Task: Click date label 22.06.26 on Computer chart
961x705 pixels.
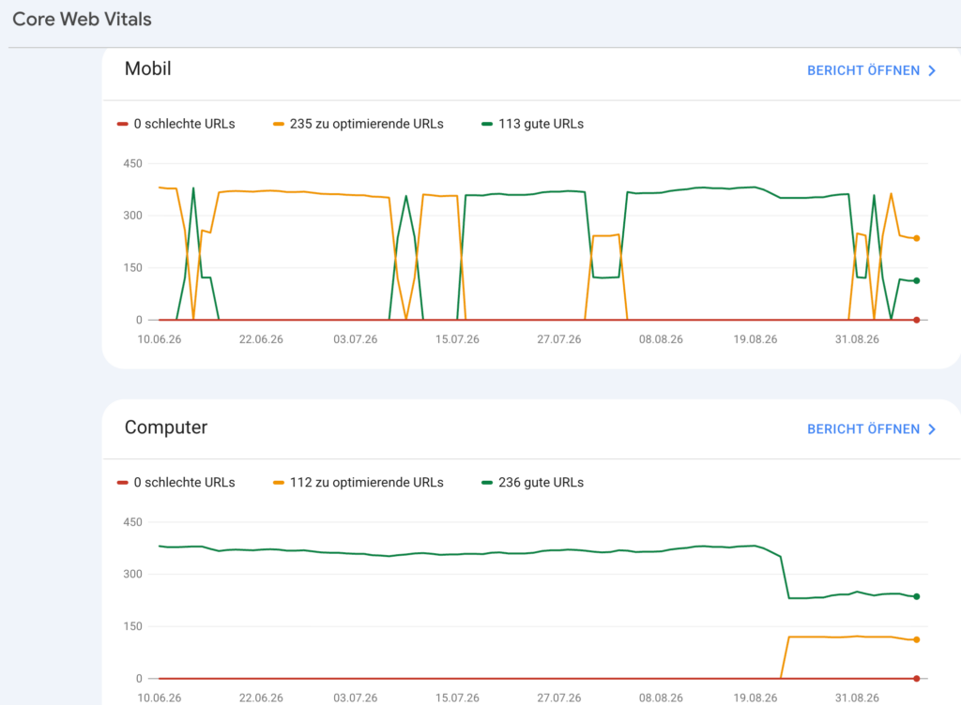Action: pyautogui.click(x=261, y=697)
